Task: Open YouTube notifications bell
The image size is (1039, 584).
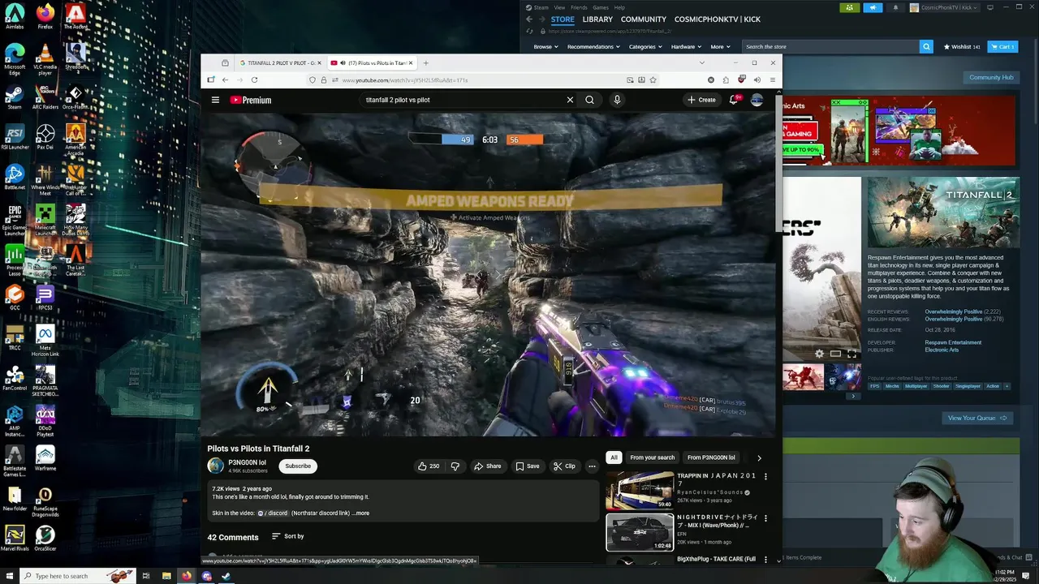Action: (x=734, y=100)
